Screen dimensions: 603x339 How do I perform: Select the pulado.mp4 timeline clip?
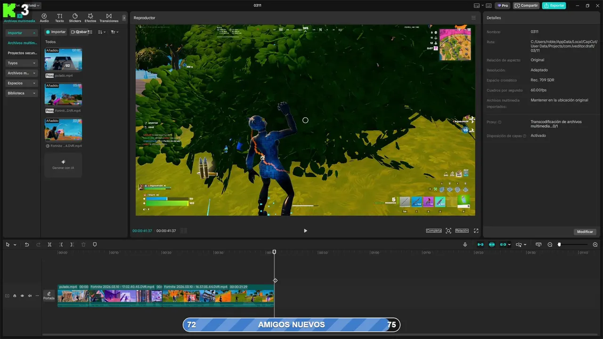click(x=73, y=295)
